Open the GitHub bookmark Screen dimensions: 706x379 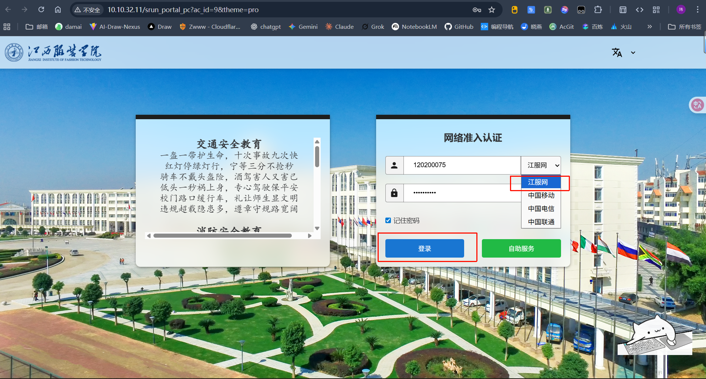pyautogui.click(x=459, y=27)
